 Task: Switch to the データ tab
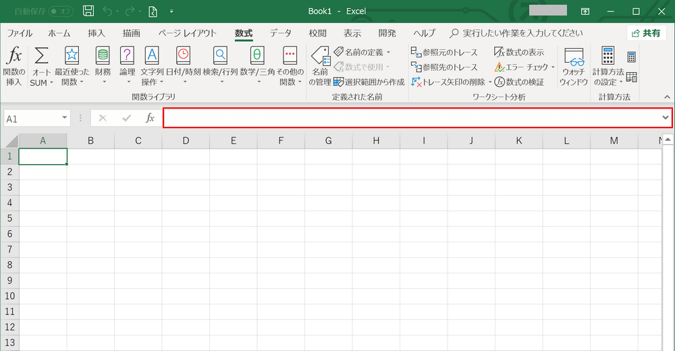pyautogui.click(x=281, y=33)
